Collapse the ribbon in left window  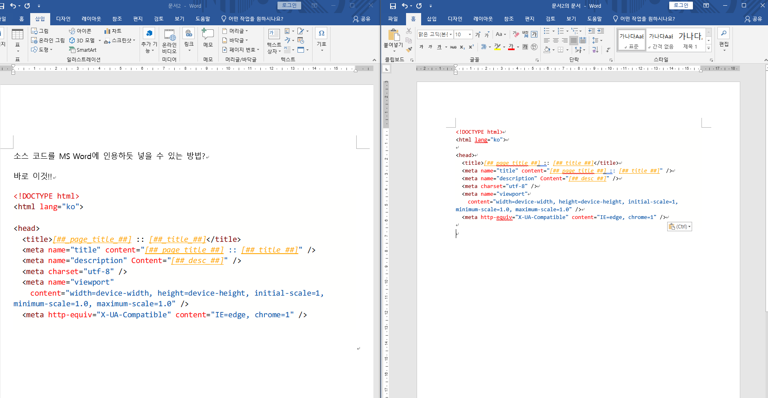(374, 60)
